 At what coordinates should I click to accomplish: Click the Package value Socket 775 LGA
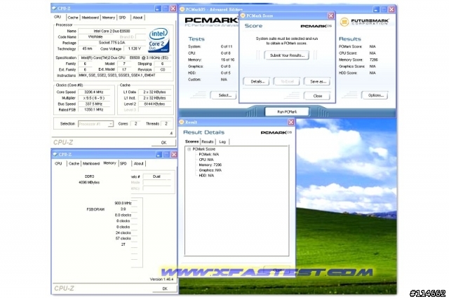112,43
